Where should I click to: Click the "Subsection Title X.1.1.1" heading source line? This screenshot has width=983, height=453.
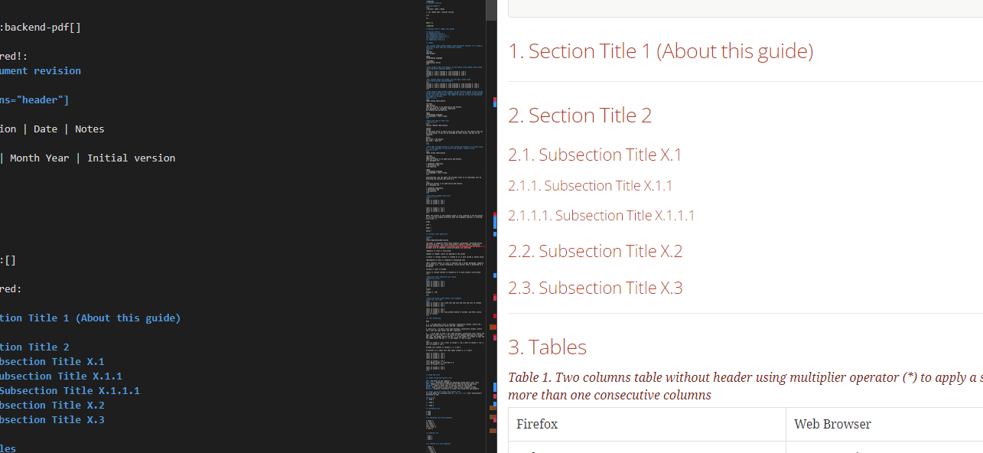point(70,390)
